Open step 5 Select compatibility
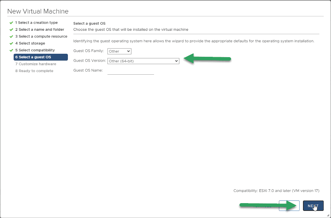This screenshot has height=218, width=331. pyautogui.click(x=35, y=50)
